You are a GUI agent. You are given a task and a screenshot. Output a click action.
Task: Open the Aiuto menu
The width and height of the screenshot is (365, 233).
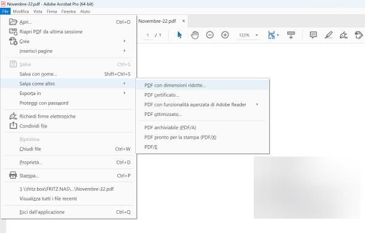[85, 11]
